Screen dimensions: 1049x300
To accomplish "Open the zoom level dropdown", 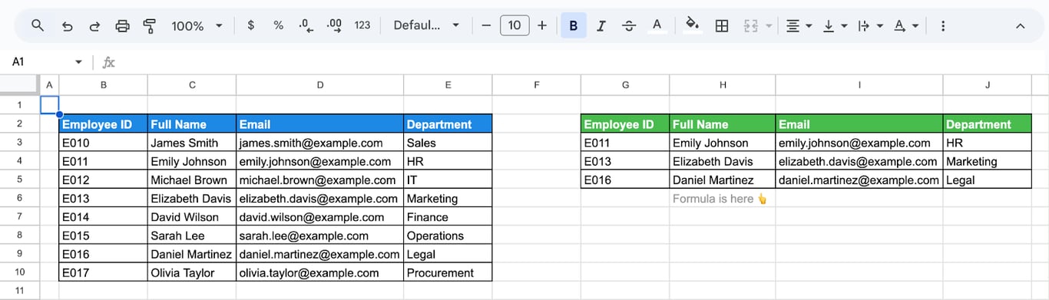I will tap(197, 25).
